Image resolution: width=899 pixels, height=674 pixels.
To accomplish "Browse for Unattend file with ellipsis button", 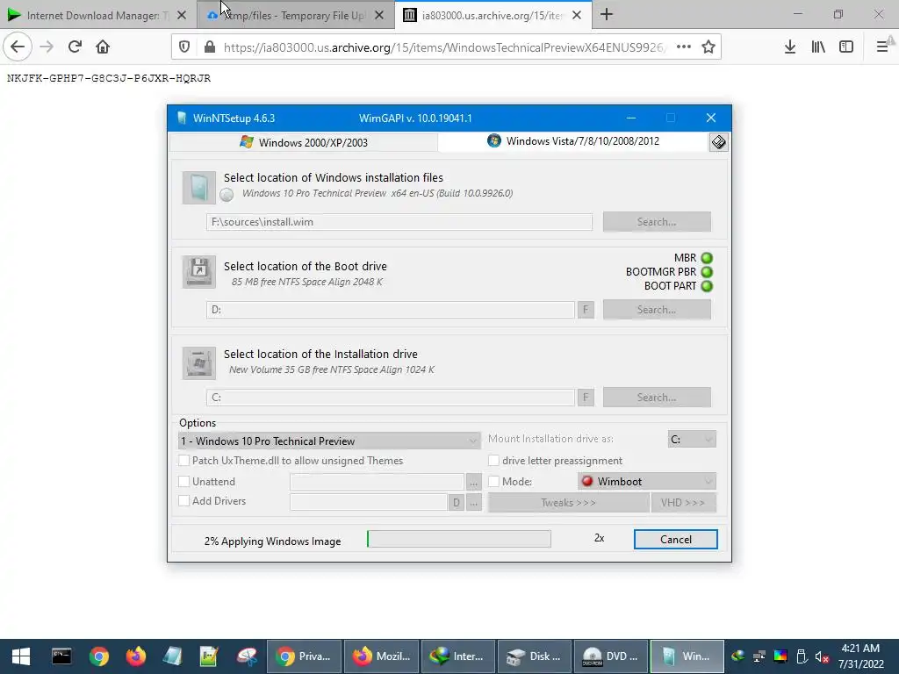I will click(473, 483).
